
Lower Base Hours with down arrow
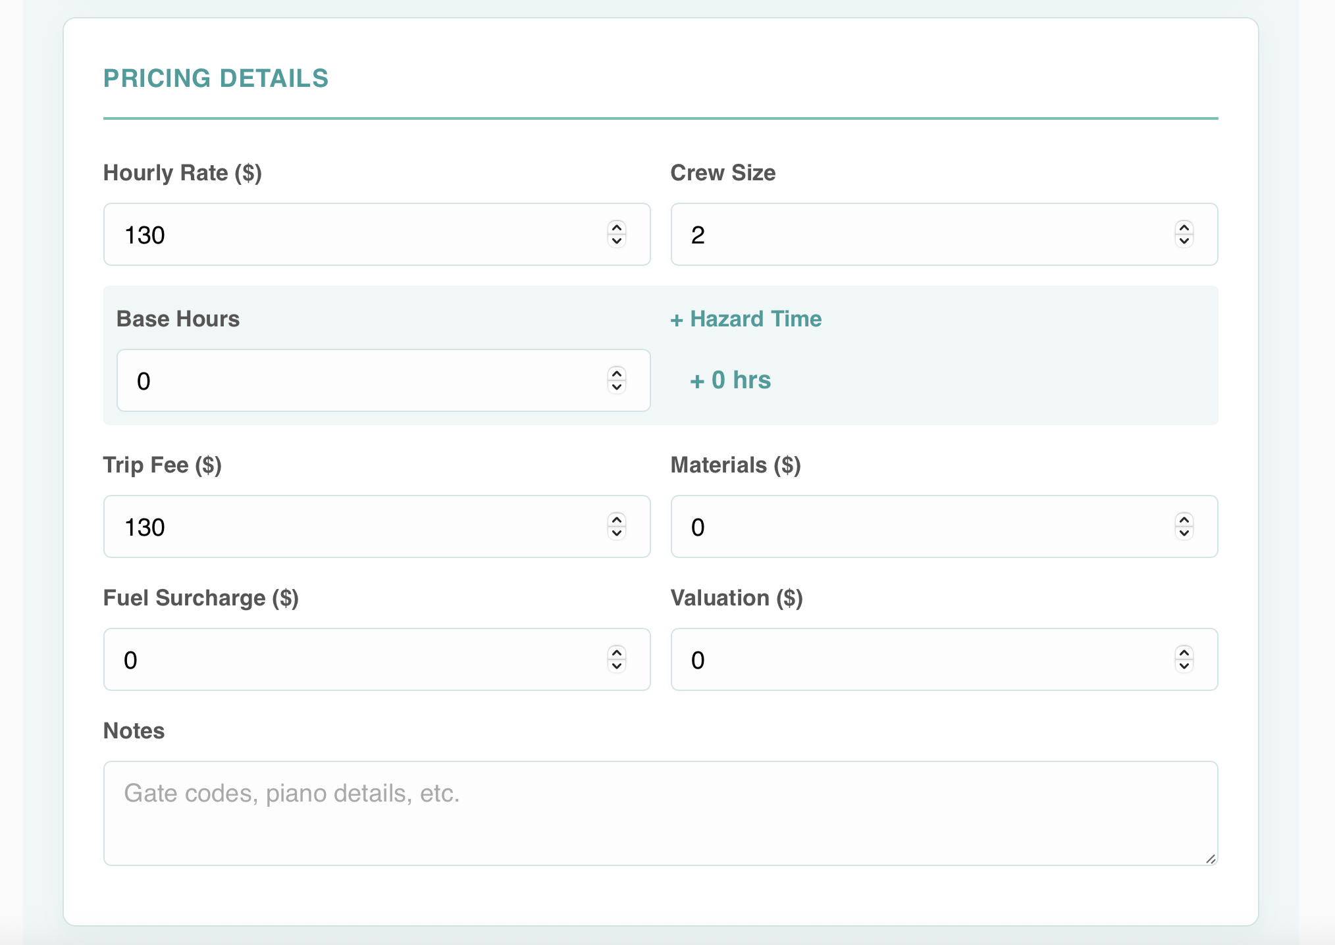pos(617,387)
